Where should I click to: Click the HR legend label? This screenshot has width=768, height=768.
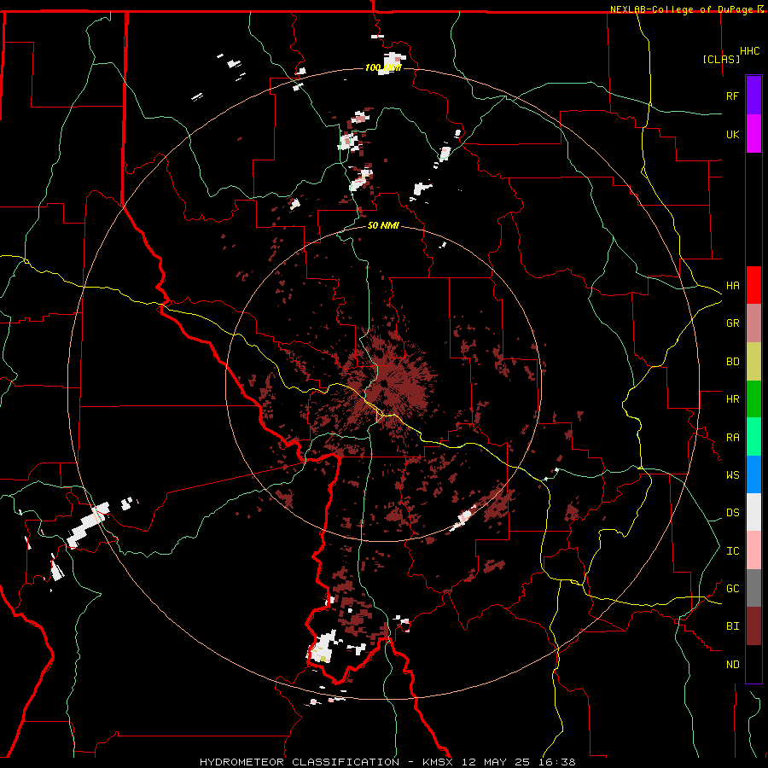pos(732,399)
